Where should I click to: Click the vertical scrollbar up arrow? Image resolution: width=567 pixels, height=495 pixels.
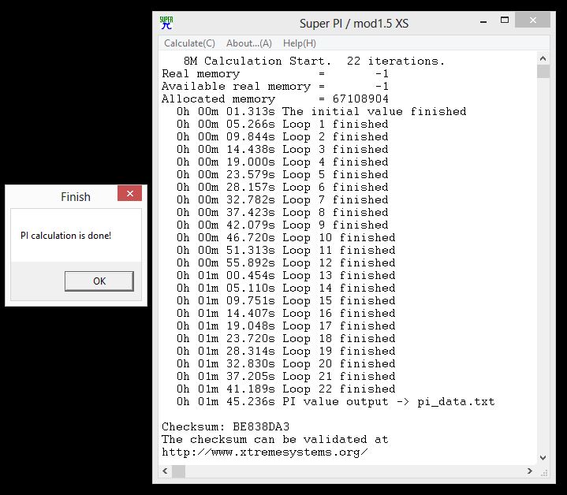click(543, 58)
